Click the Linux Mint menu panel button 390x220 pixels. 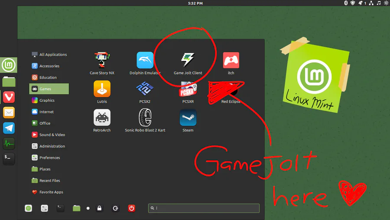[9, 65]
